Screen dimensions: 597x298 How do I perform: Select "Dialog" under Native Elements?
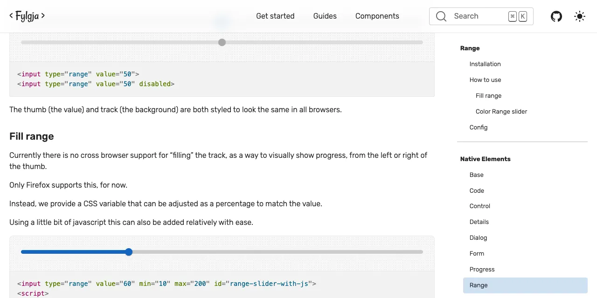click(x=478, y=237)
